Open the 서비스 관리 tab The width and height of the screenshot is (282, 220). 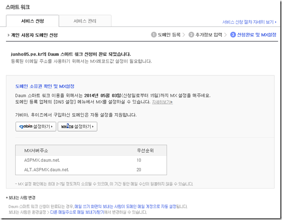[x=85, y=21]
